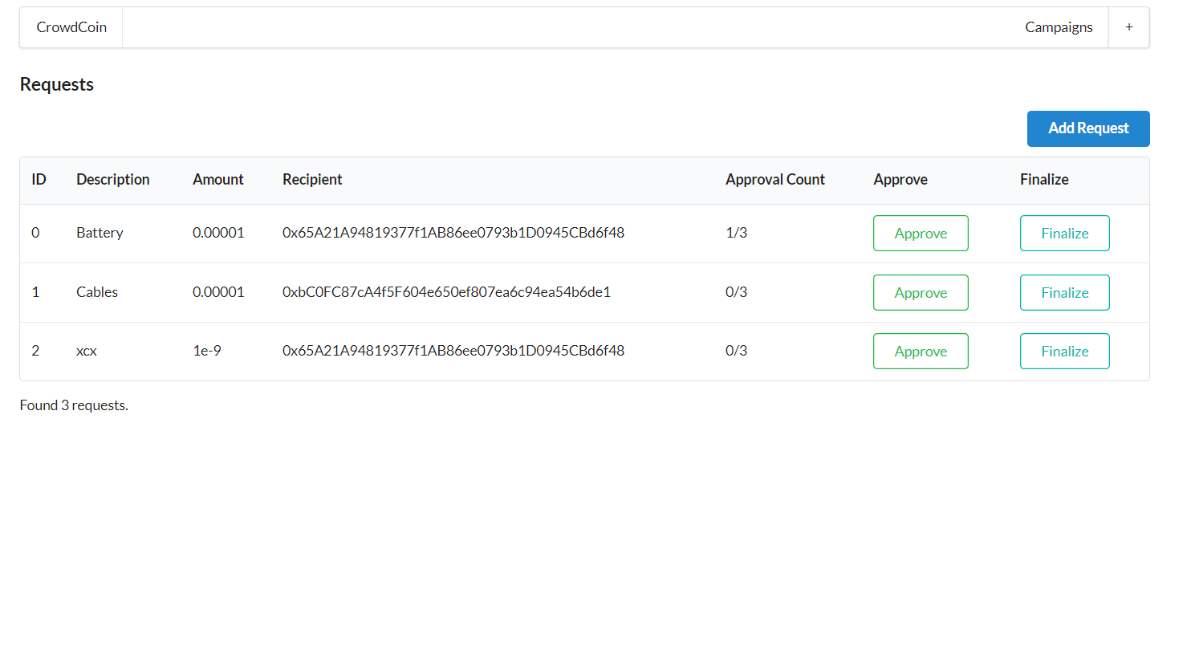Image resolution: width=1191 pixels, height=667 pixels.
Task: Click the Add Request button
Action: point(1087,128)
